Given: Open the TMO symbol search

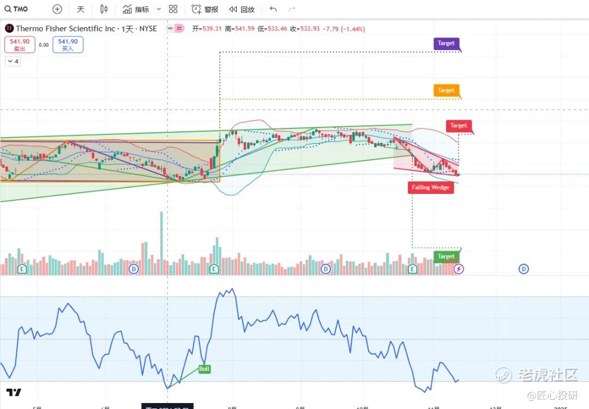Looking at the screenshot, I should tap(16, 9).
